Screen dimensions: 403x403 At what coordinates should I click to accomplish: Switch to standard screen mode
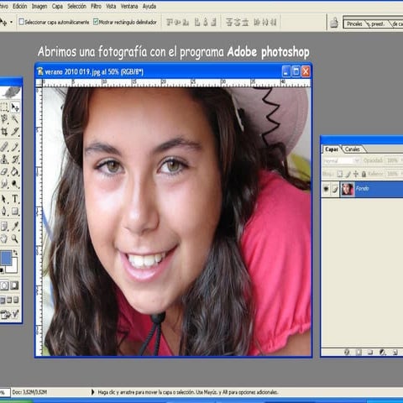point(3,301)
